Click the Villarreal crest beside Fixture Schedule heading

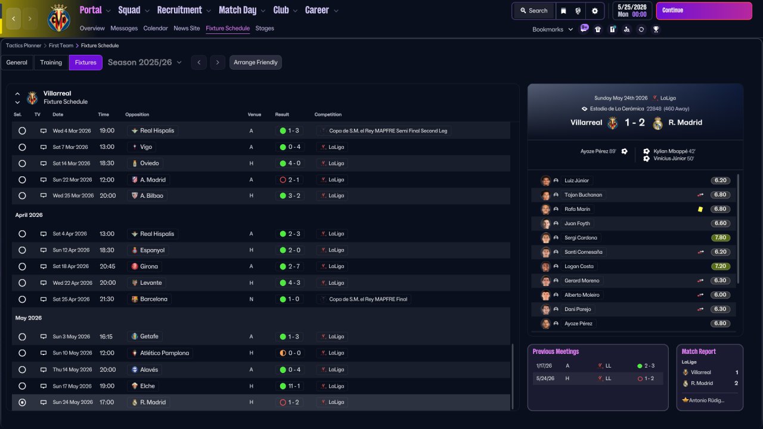(x=32, y=98)
